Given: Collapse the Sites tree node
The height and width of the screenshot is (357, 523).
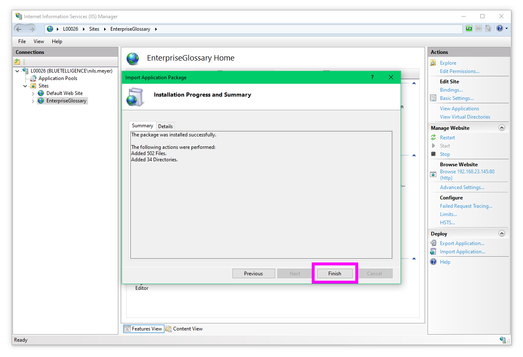Looking at the screenshot, I should [25, 86].
